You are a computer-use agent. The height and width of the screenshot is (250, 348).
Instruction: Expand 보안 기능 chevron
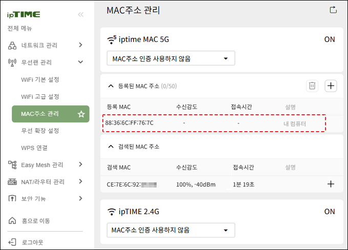point(80,198)
